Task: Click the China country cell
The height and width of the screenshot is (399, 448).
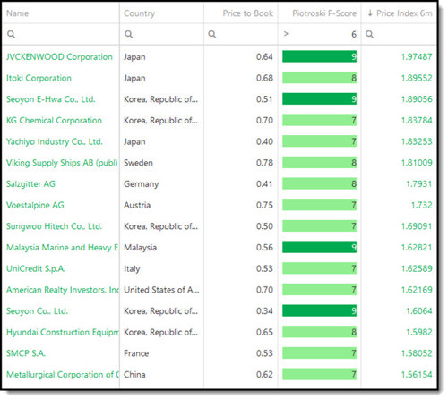Action: [x=134, y=375]
